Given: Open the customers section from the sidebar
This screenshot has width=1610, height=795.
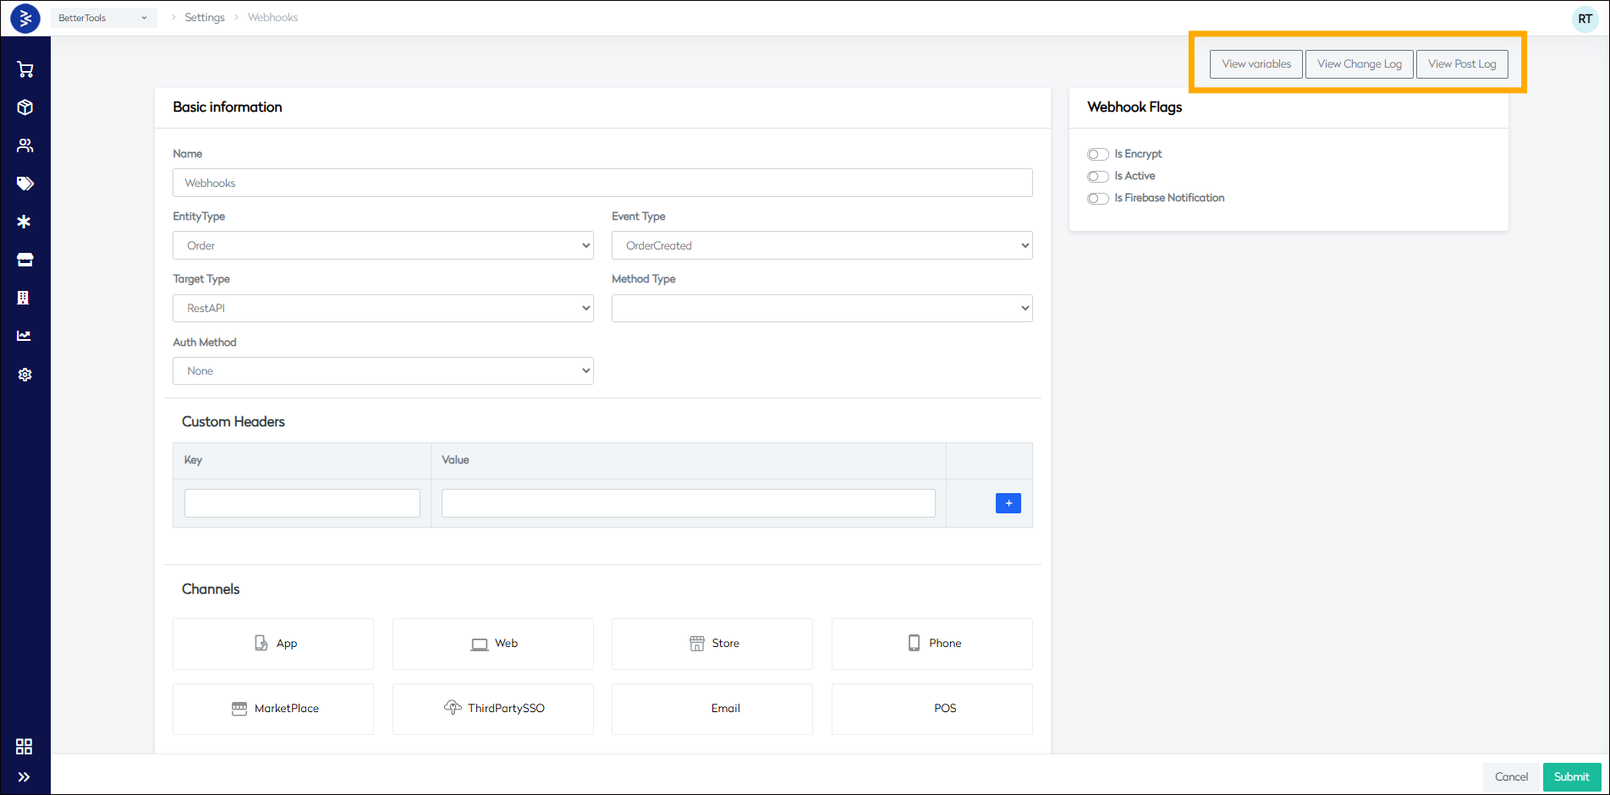Looking at the screenshot, I should point(25,145).
